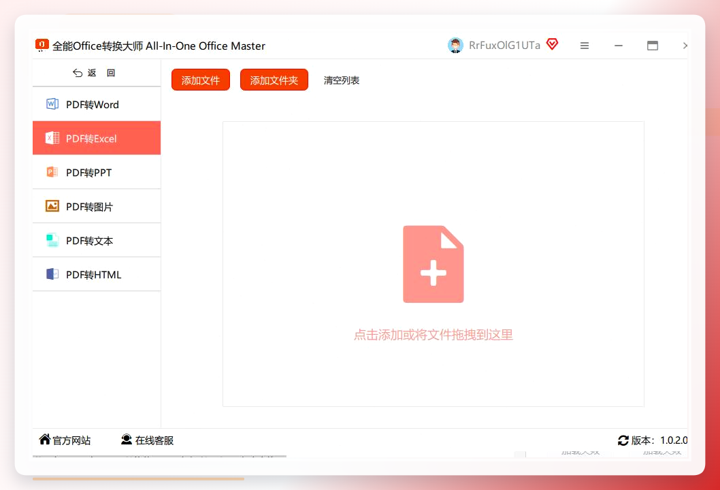720x490 pixels.
Task: Open 在线客服 online support
Action: (154, 440)
